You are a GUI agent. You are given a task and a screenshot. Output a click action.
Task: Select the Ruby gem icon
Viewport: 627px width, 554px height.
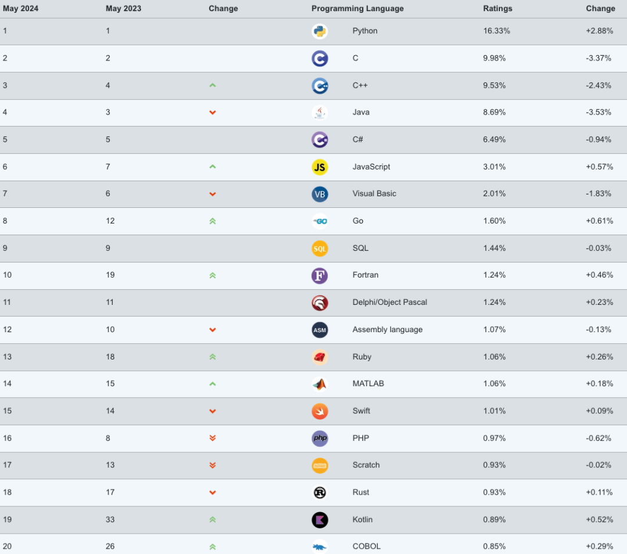click(319, 357)
